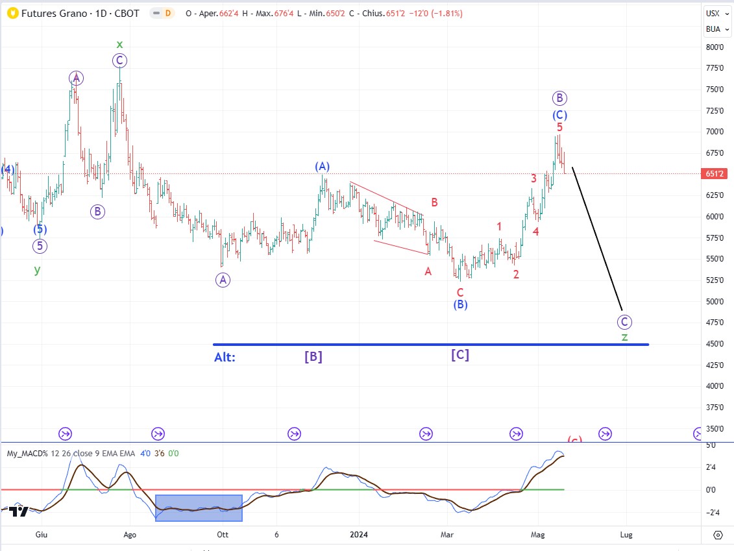
Task: Select the circled B label above blue (C)
Action: pos(559,98)
